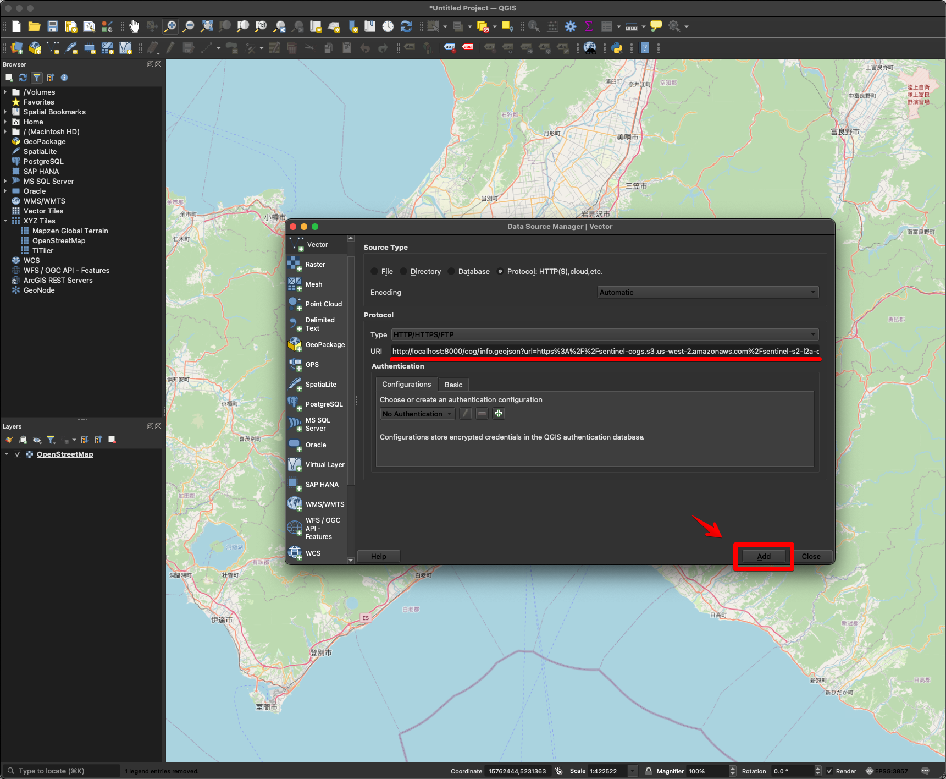The image size is (946, 779).
Task: Toggle OpenStreetMap layer visibility checkbox
Action: pos(18,454)
